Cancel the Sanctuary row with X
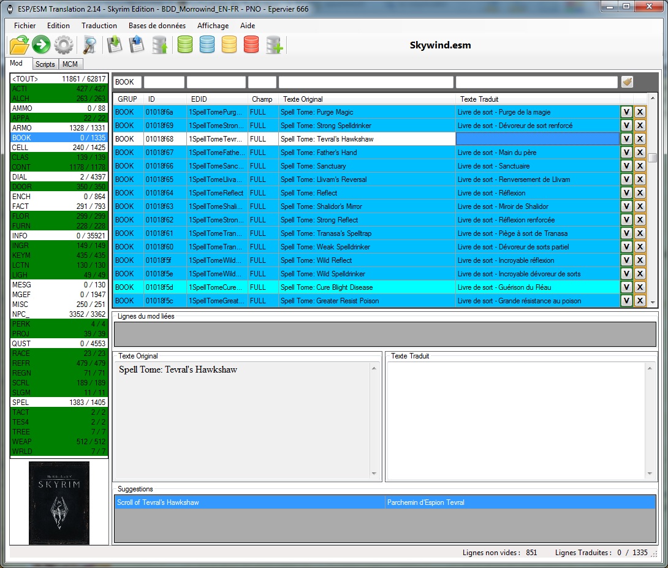This screenshot has width=668, height=568. coord(640,166)
